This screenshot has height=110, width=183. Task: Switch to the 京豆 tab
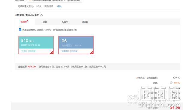[45, 22]
